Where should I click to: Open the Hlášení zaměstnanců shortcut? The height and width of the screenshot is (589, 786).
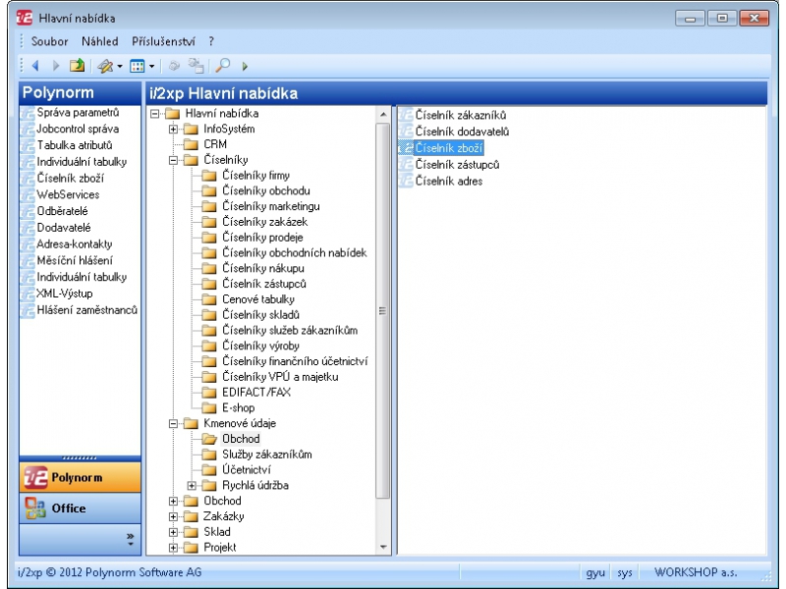[x=87, y=310]
